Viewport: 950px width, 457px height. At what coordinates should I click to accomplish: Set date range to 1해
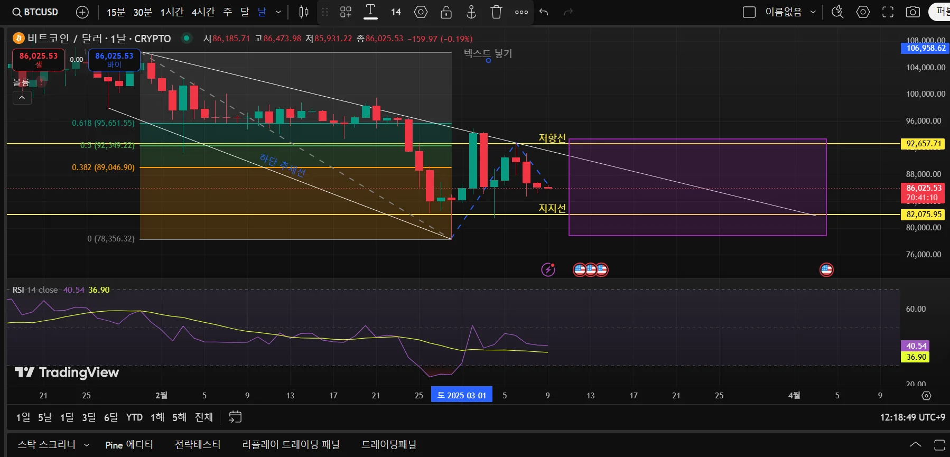coord(157,417)
